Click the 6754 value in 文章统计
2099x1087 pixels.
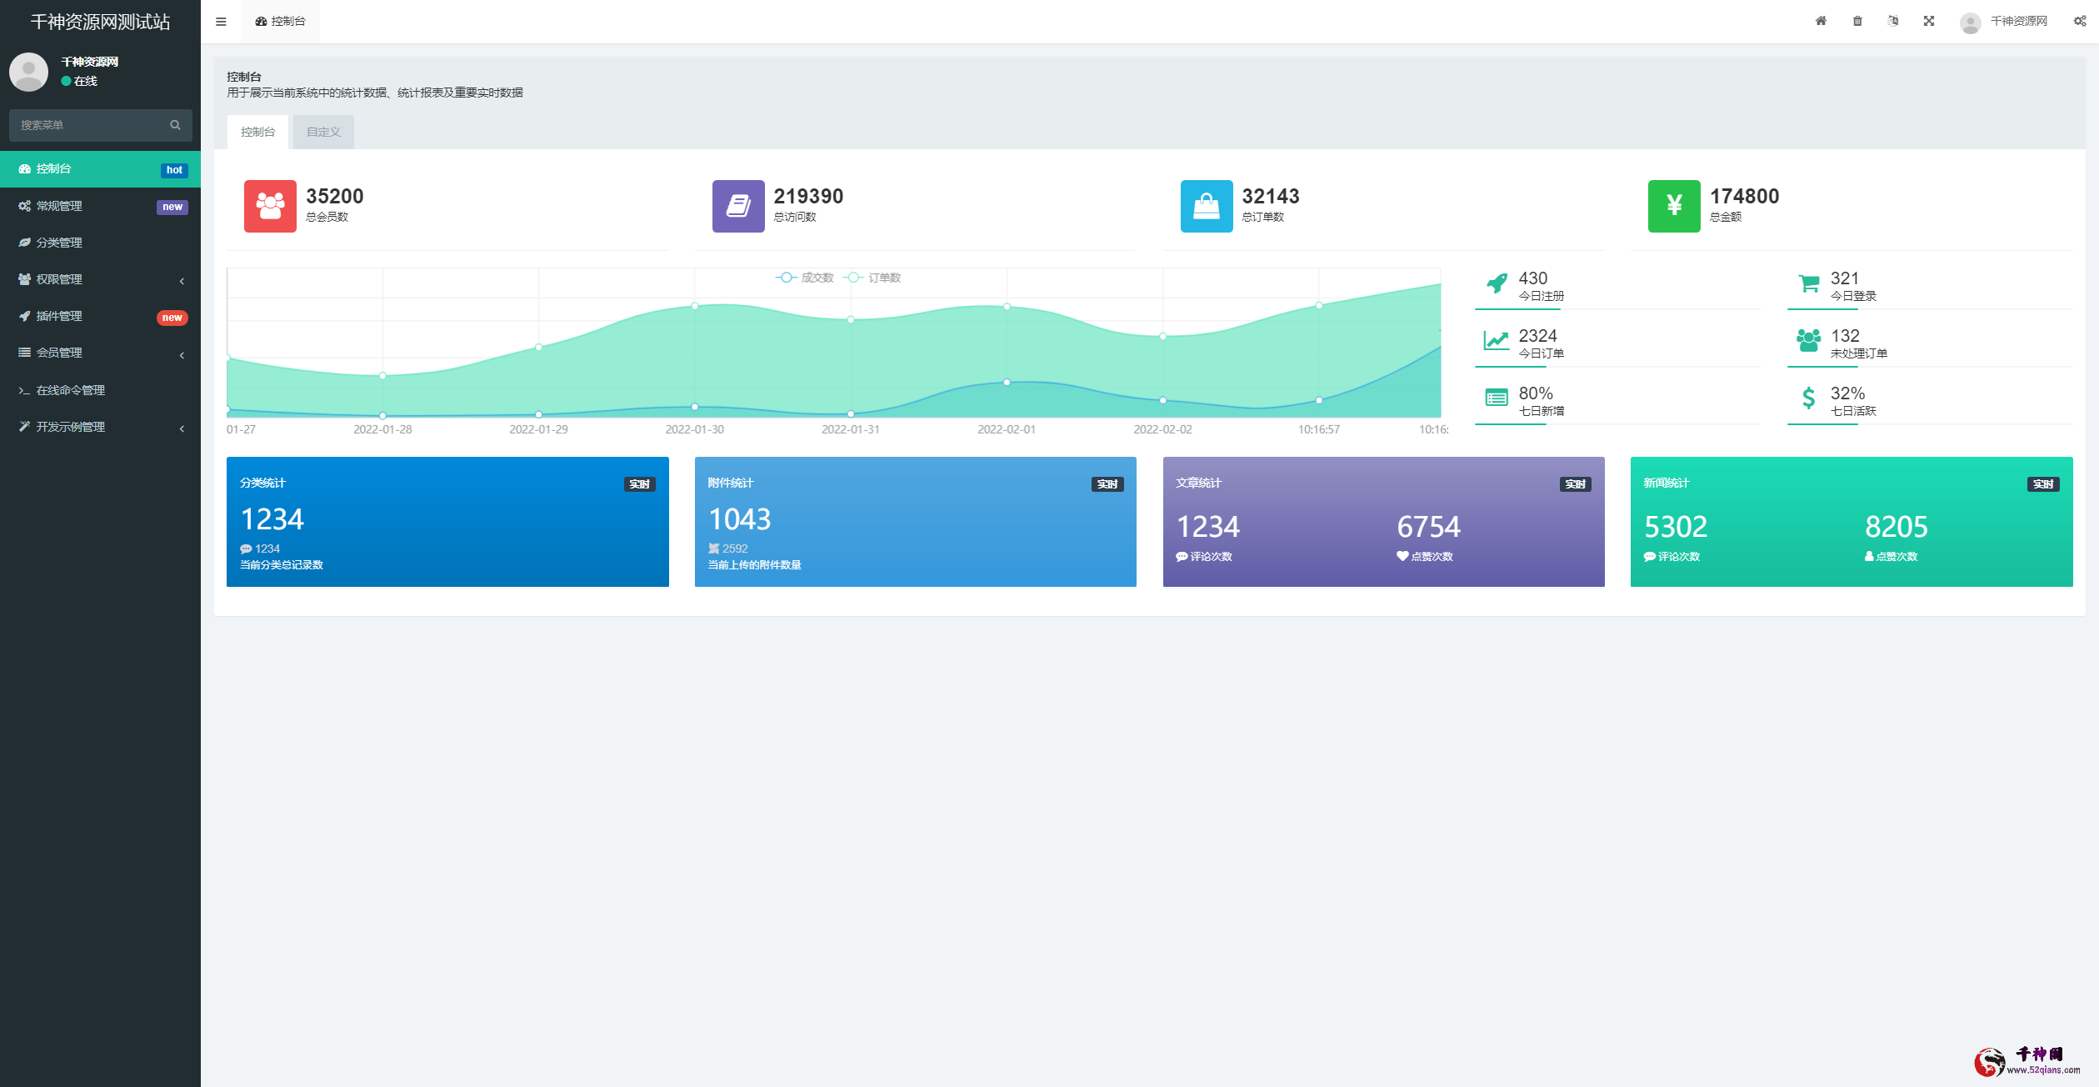(1428, 527)
